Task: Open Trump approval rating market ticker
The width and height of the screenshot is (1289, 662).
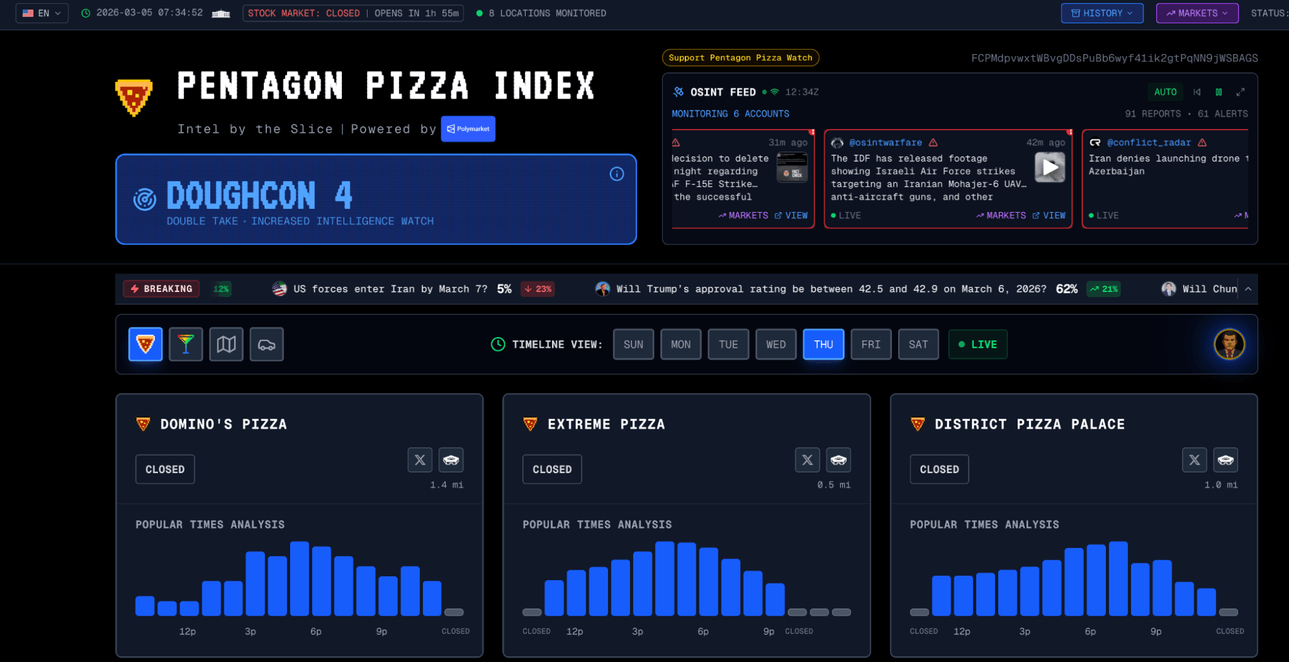Action: [x=857, y=289]
